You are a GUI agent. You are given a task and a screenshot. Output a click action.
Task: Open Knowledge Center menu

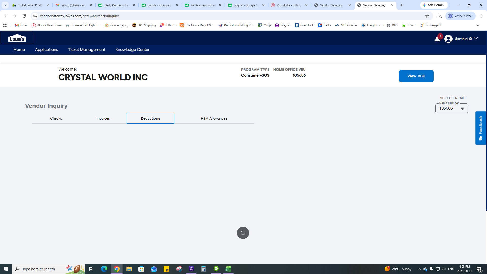tap(132, 50)
